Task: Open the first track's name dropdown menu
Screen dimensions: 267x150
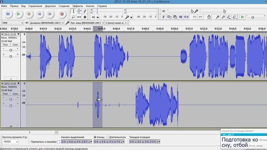Action: point(18,34)
